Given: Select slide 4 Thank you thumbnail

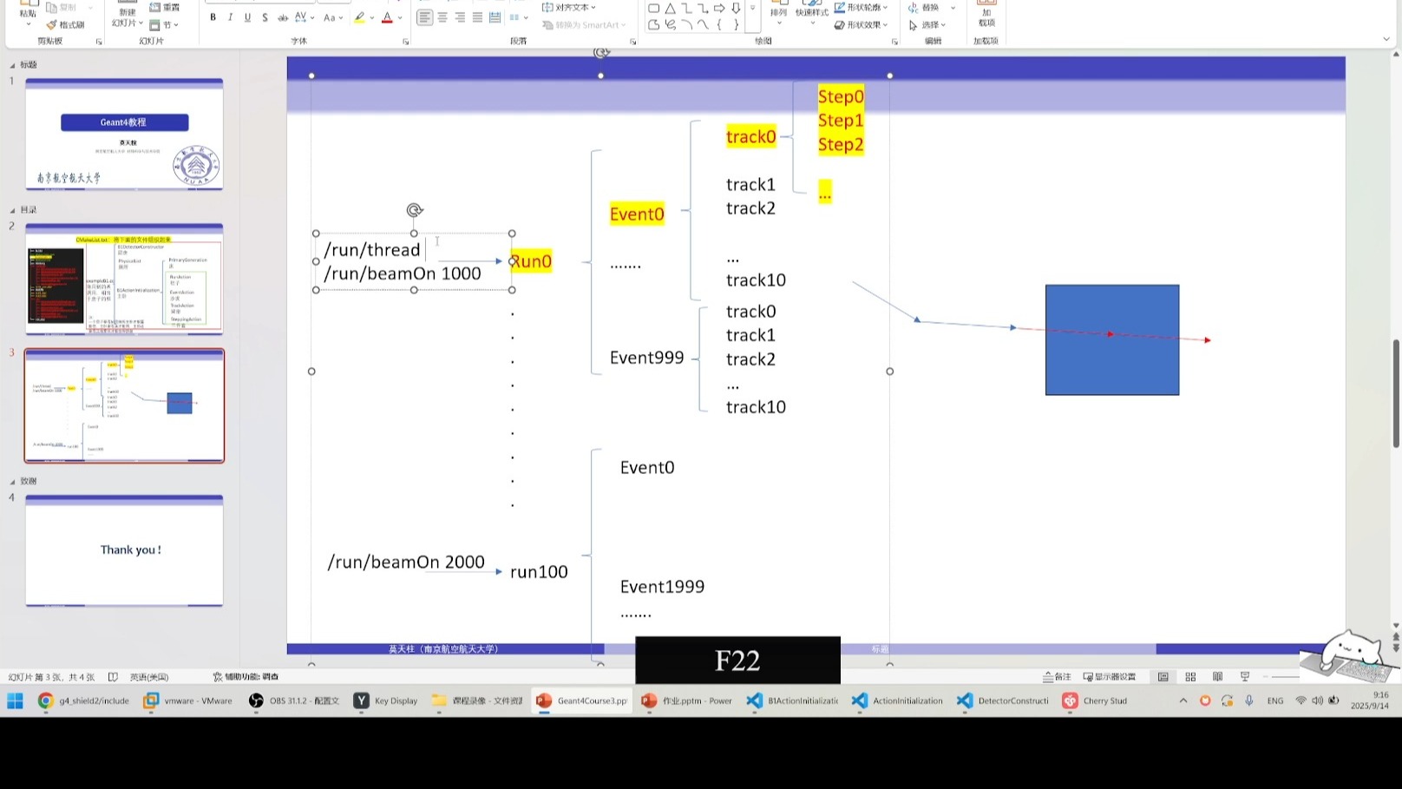Looking at the screenshot, I should 124,551.
